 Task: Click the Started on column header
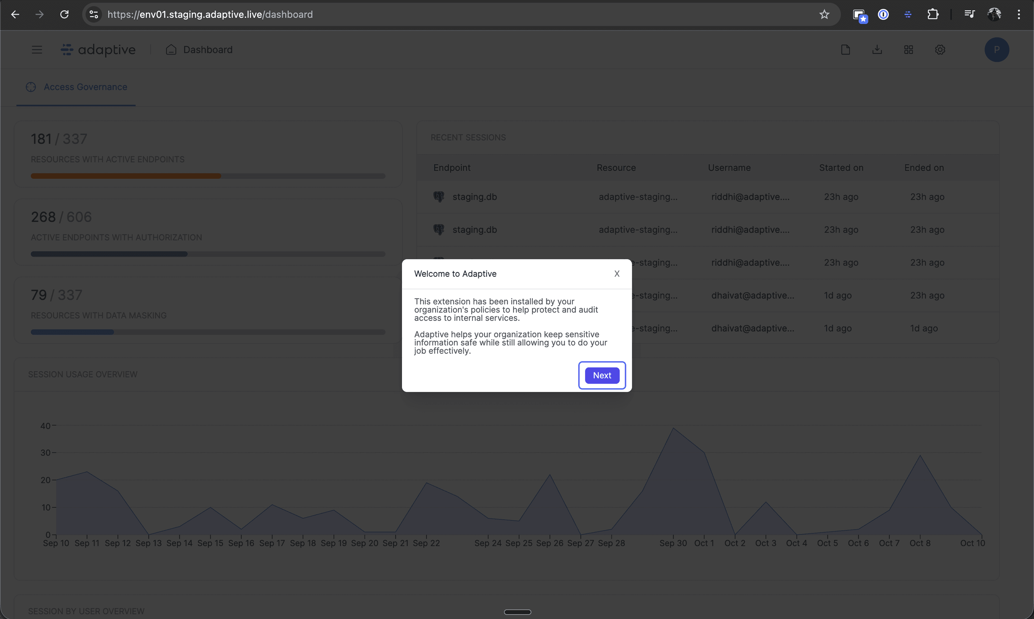(841, 168)
